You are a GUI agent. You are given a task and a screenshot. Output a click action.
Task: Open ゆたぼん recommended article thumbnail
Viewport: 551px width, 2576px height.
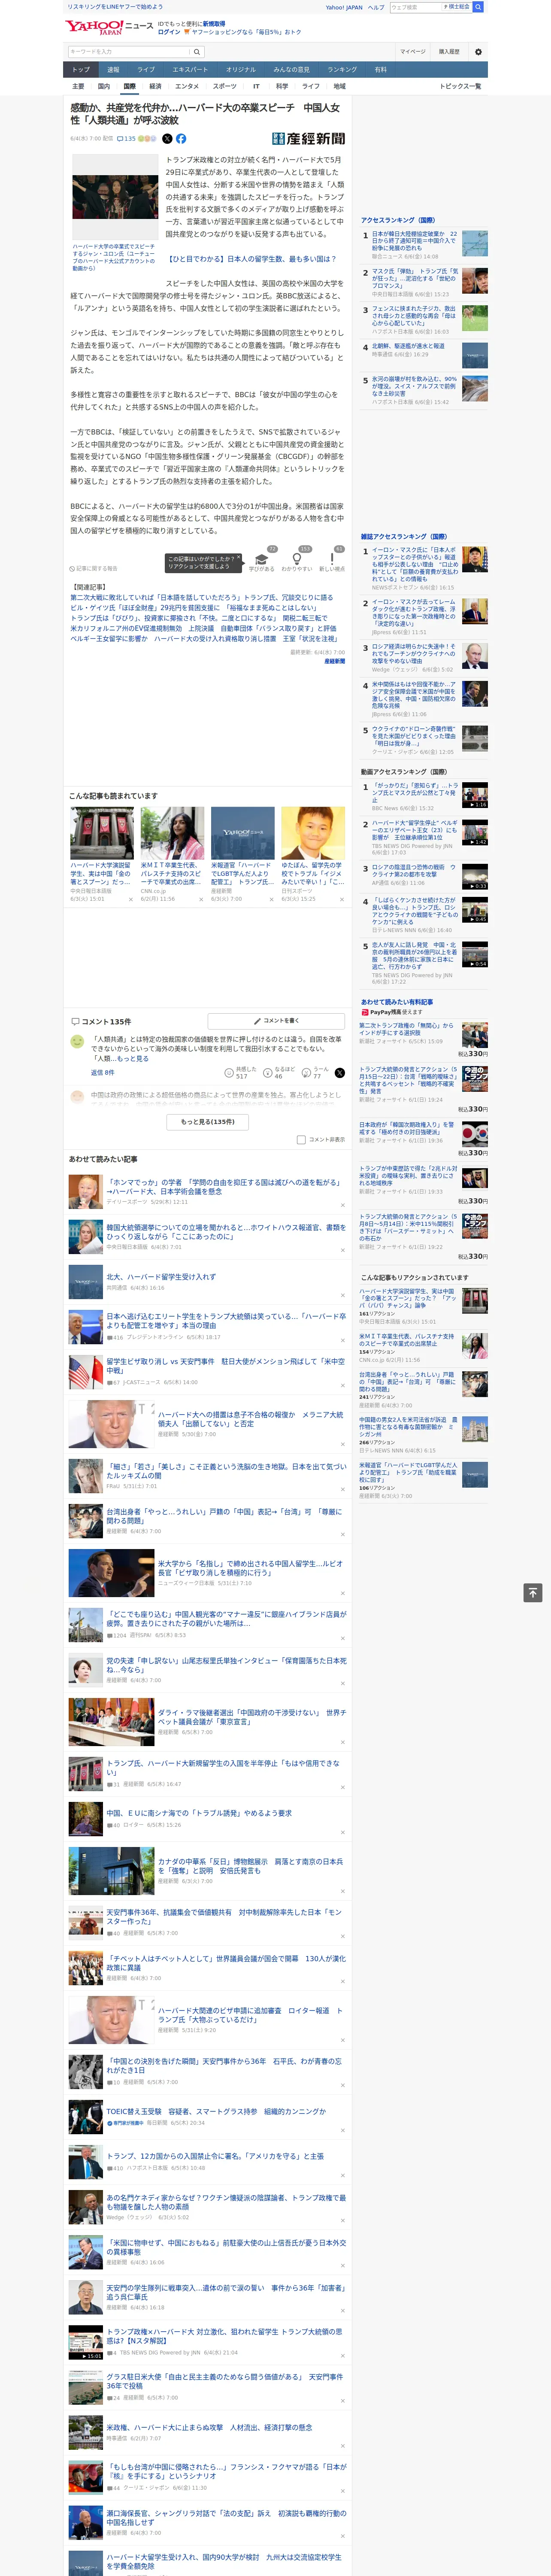[x=313, y=833]
